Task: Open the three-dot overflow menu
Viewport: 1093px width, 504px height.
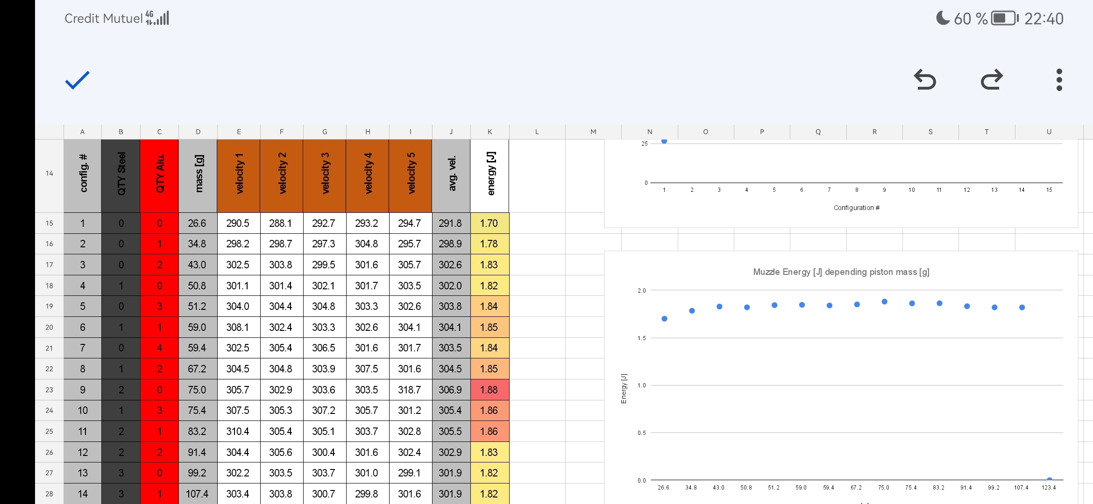Action: click(1059, 80)
